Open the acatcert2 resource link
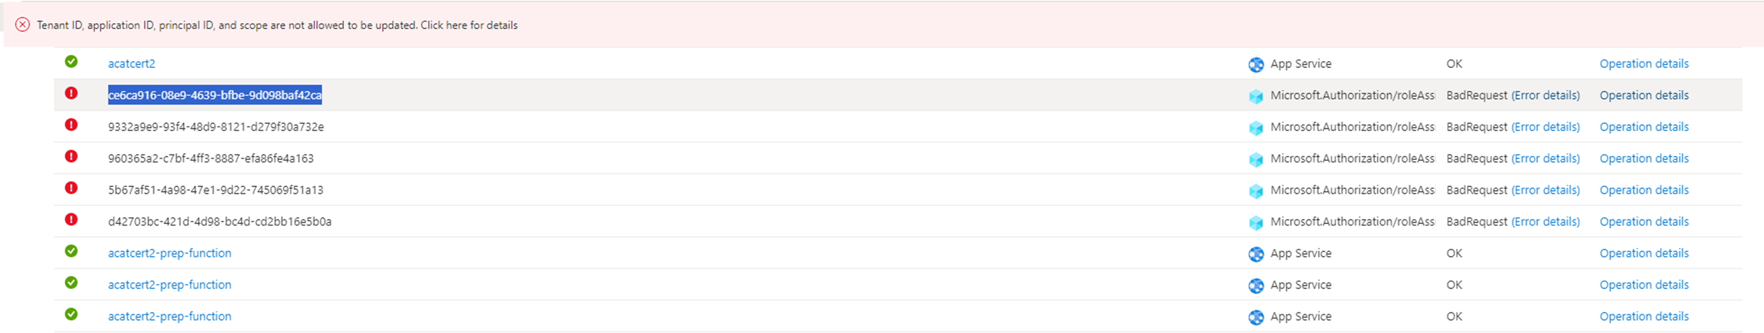Viewport: 1764px width, 333px height. tap(132, 63)
